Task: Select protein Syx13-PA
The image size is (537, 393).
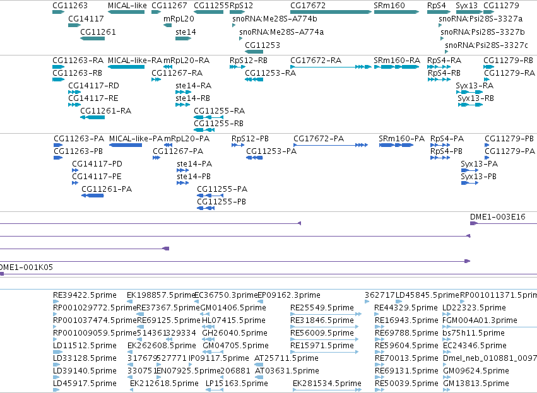Action: click(469, 170)
